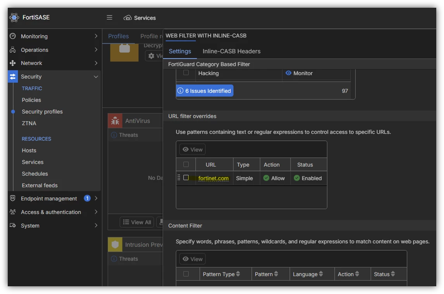Click the info icon beside Intrusion Prevention Threats
This screenshot has height=294, width=444.
coord(114,259)
